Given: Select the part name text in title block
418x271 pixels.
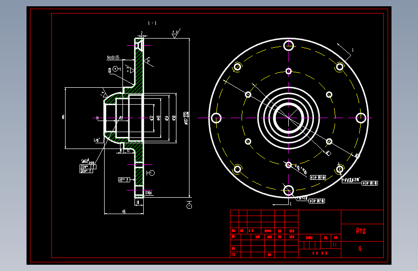Looking at the screenshot, I should tap(361, 231).
